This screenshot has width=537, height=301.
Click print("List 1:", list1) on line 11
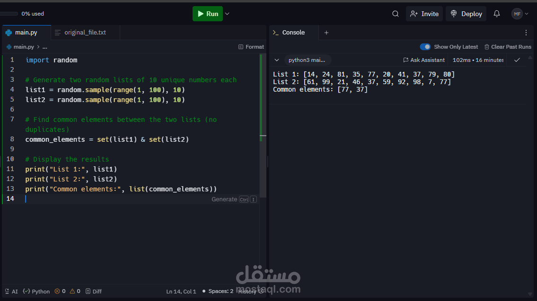(x=71, y=169)
